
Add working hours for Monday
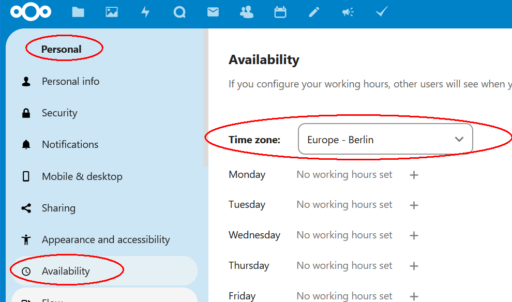(x=414, y=175)
